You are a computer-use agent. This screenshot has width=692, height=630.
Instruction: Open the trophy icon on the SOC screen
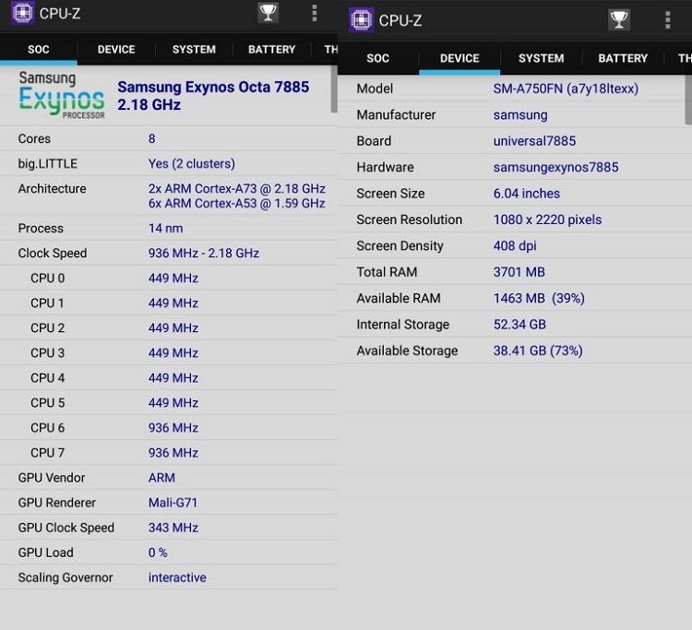[x=268, y=13]
